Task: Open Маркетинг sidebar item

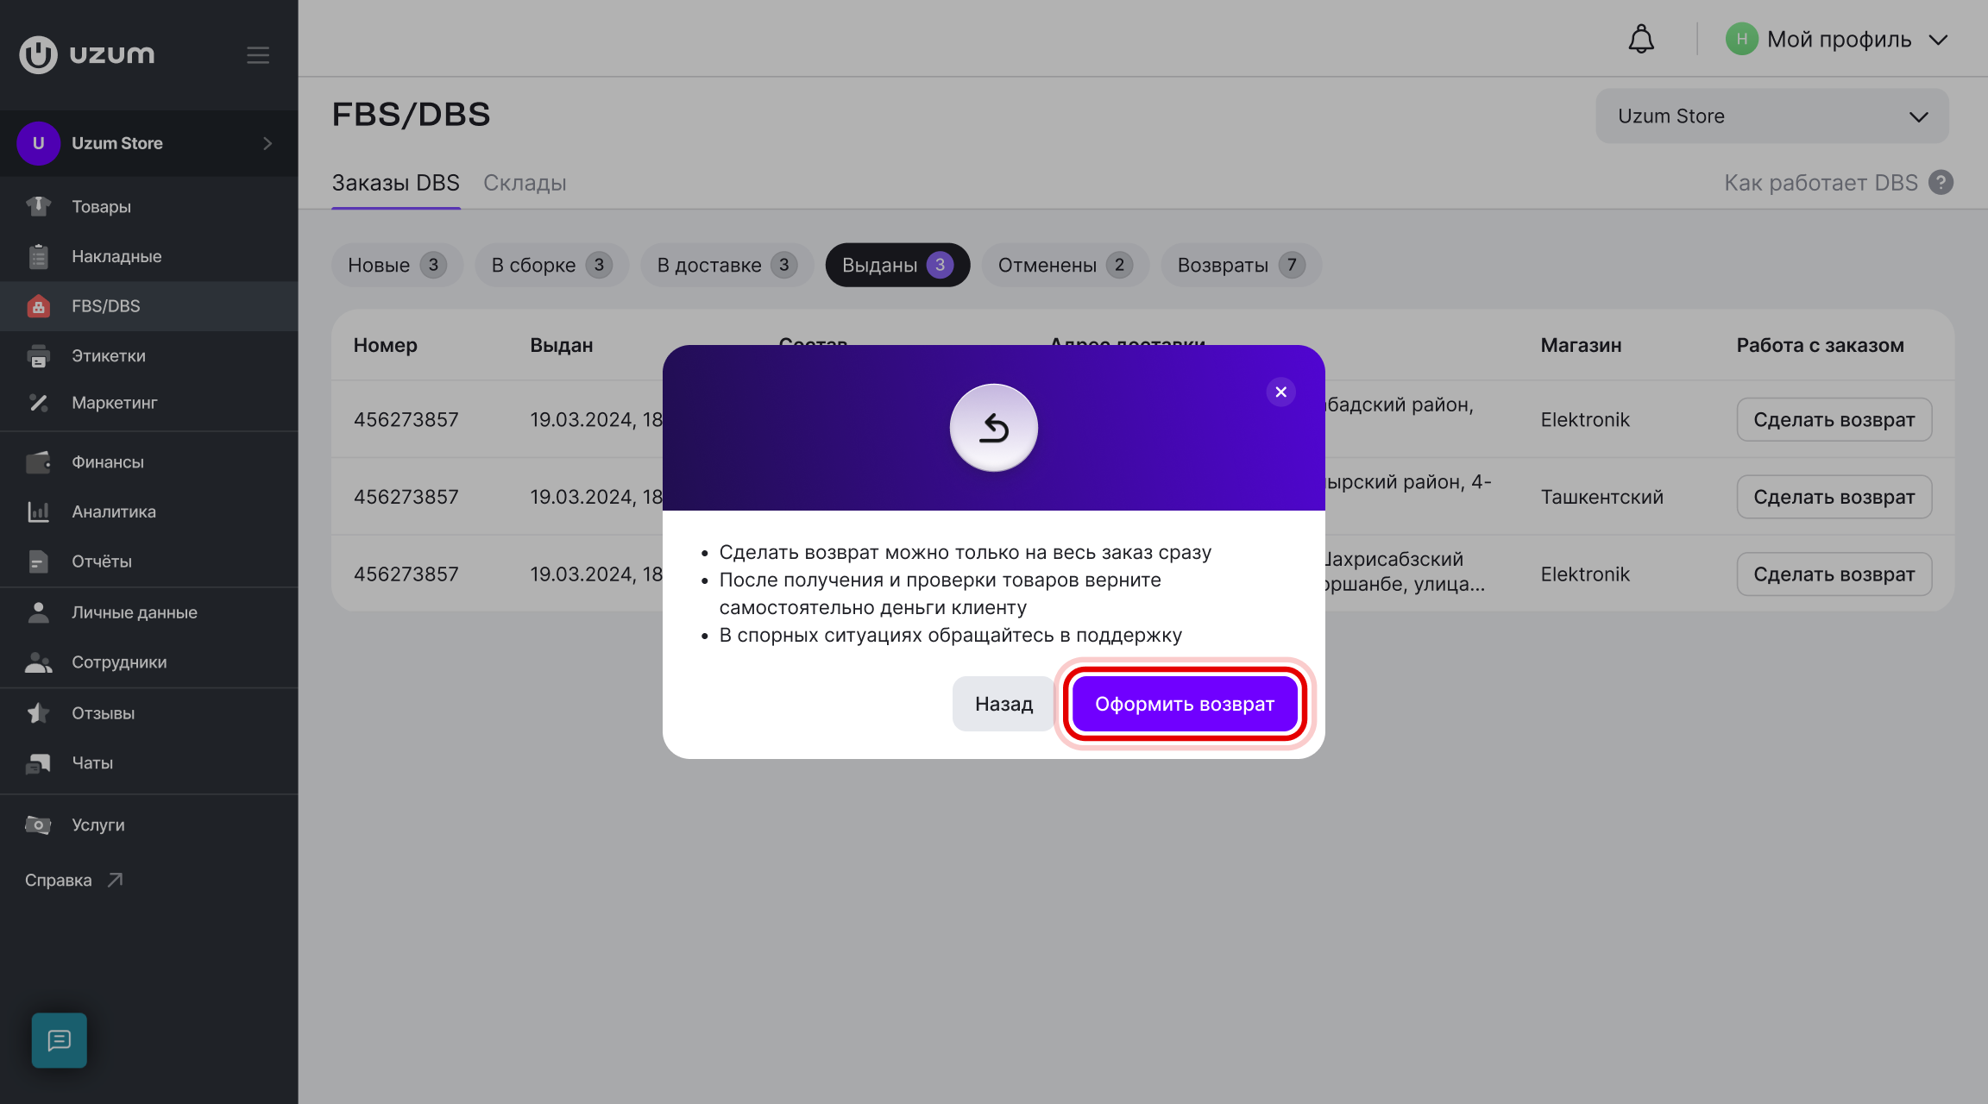Action: click(x=148, y=403)
